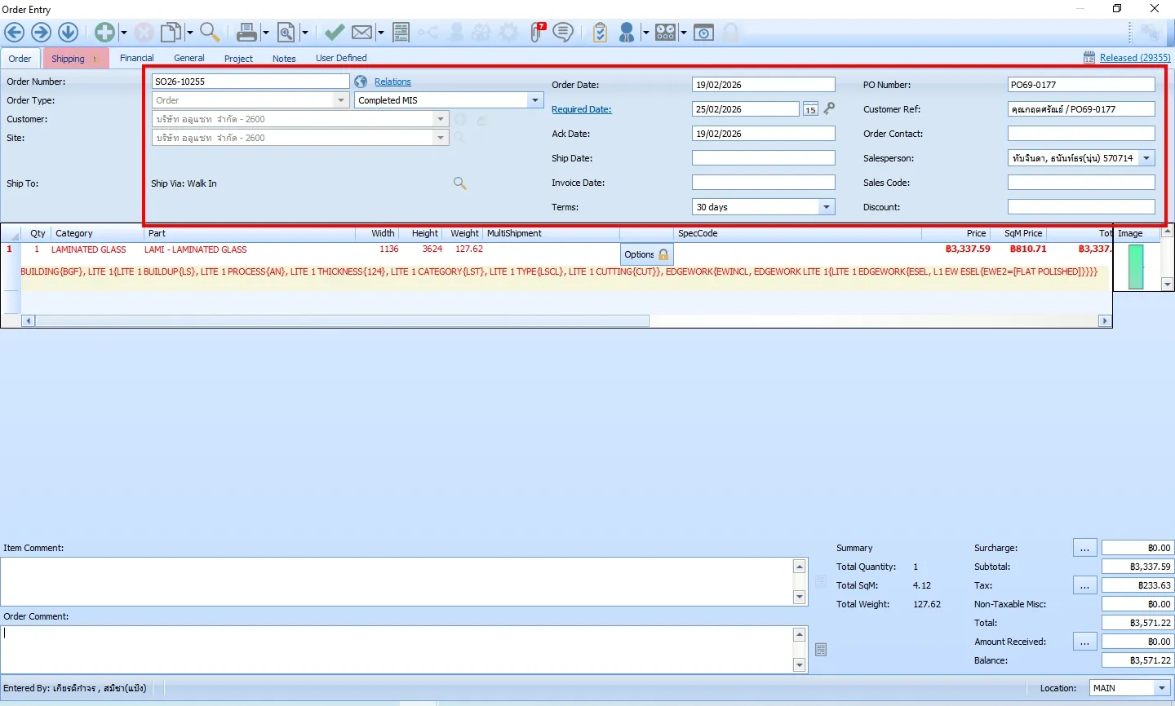Viewport: 1175px width, 706px height.
Task: Click the Ship To magnifier icon
Action: 460,183
